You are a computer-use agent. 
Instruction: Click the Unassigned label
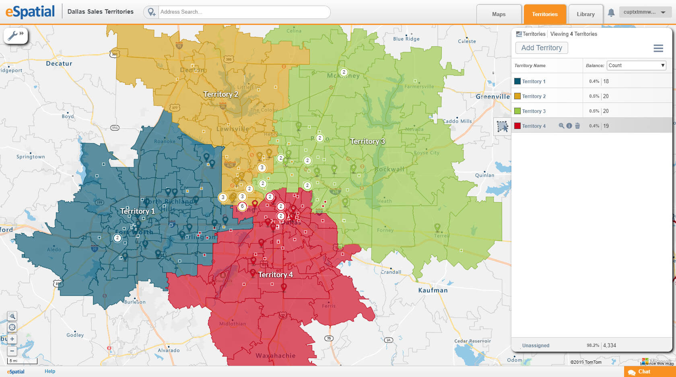click(x=536, y=346)
